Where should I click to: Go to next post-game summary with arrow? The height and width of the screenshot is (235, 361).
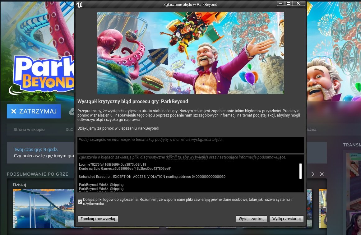coord(313,174)
